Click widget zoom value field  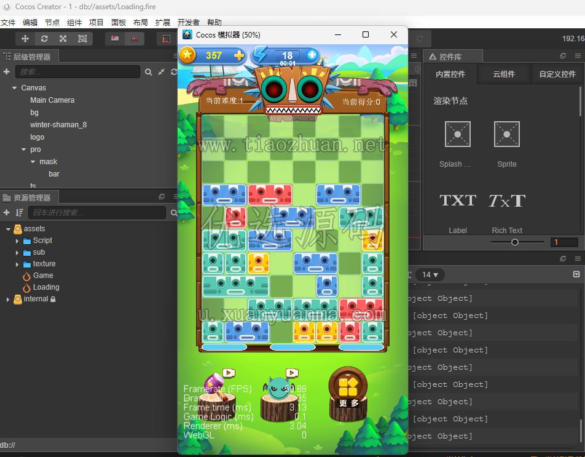pos(564,242)
